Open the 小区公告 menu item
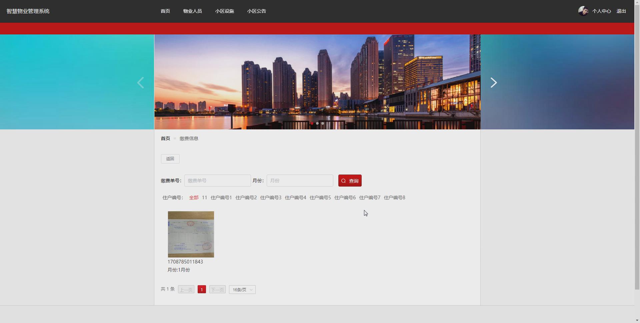This screenshot has height=323, width=640. (256, 11)
